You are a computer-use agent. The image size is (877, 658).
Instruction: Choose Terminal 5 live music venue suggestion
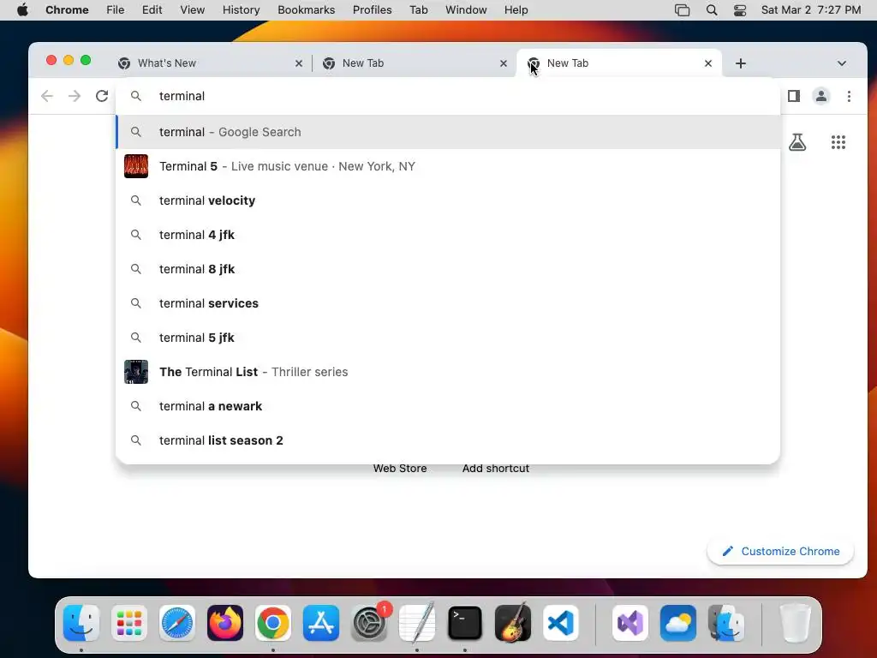(x=448, y=166)
